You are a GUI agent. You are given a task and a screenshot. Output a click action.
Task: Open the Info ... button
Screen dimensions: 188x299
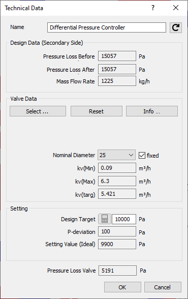pos(152,111)
